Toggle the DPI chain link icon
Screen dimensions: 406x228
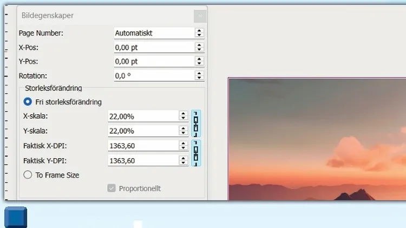click(196, 153)
